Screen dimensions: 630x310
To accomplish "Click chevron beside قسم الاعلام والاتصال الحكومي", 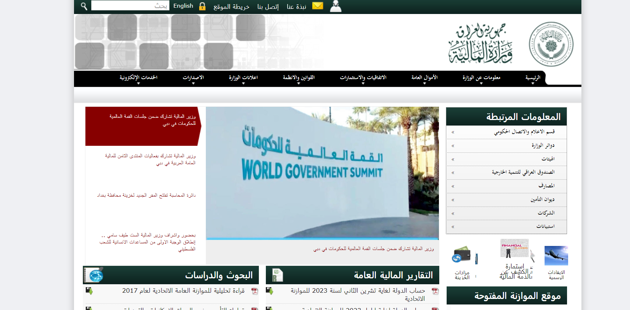I will tap(453, 132).
